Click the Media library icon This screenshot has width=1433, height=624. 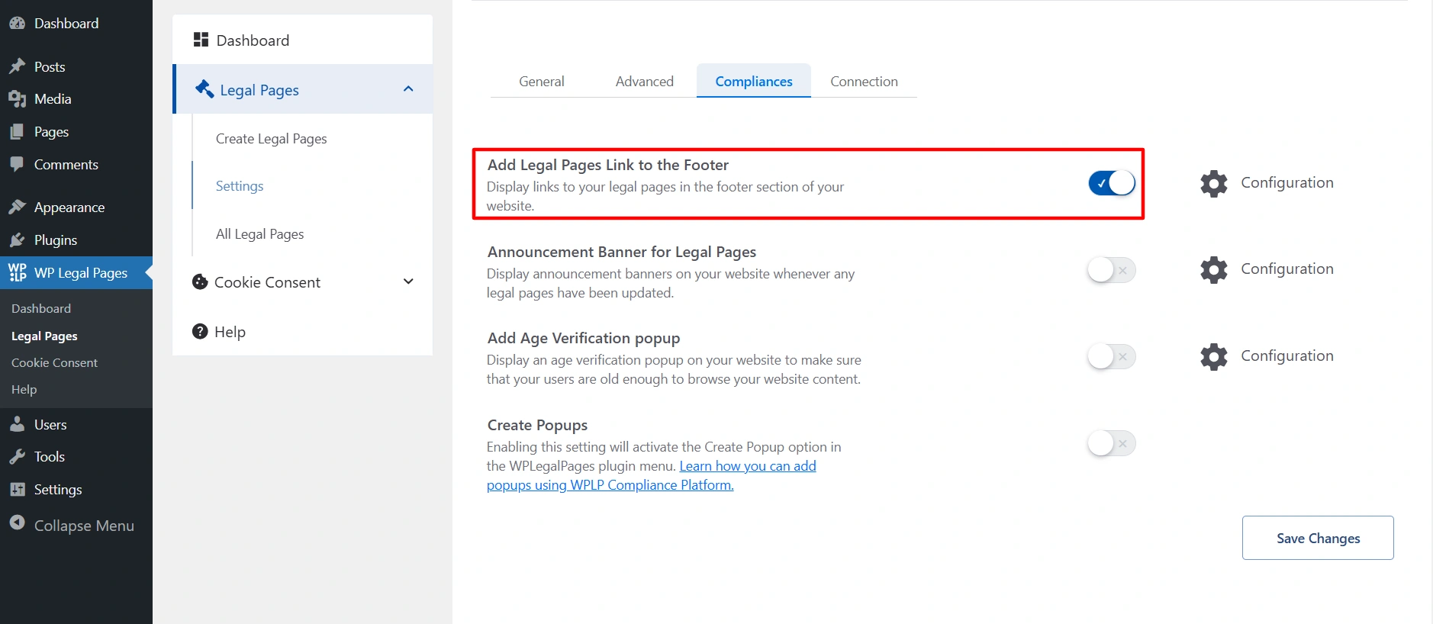pyautogui.click(x=17, y=99)
